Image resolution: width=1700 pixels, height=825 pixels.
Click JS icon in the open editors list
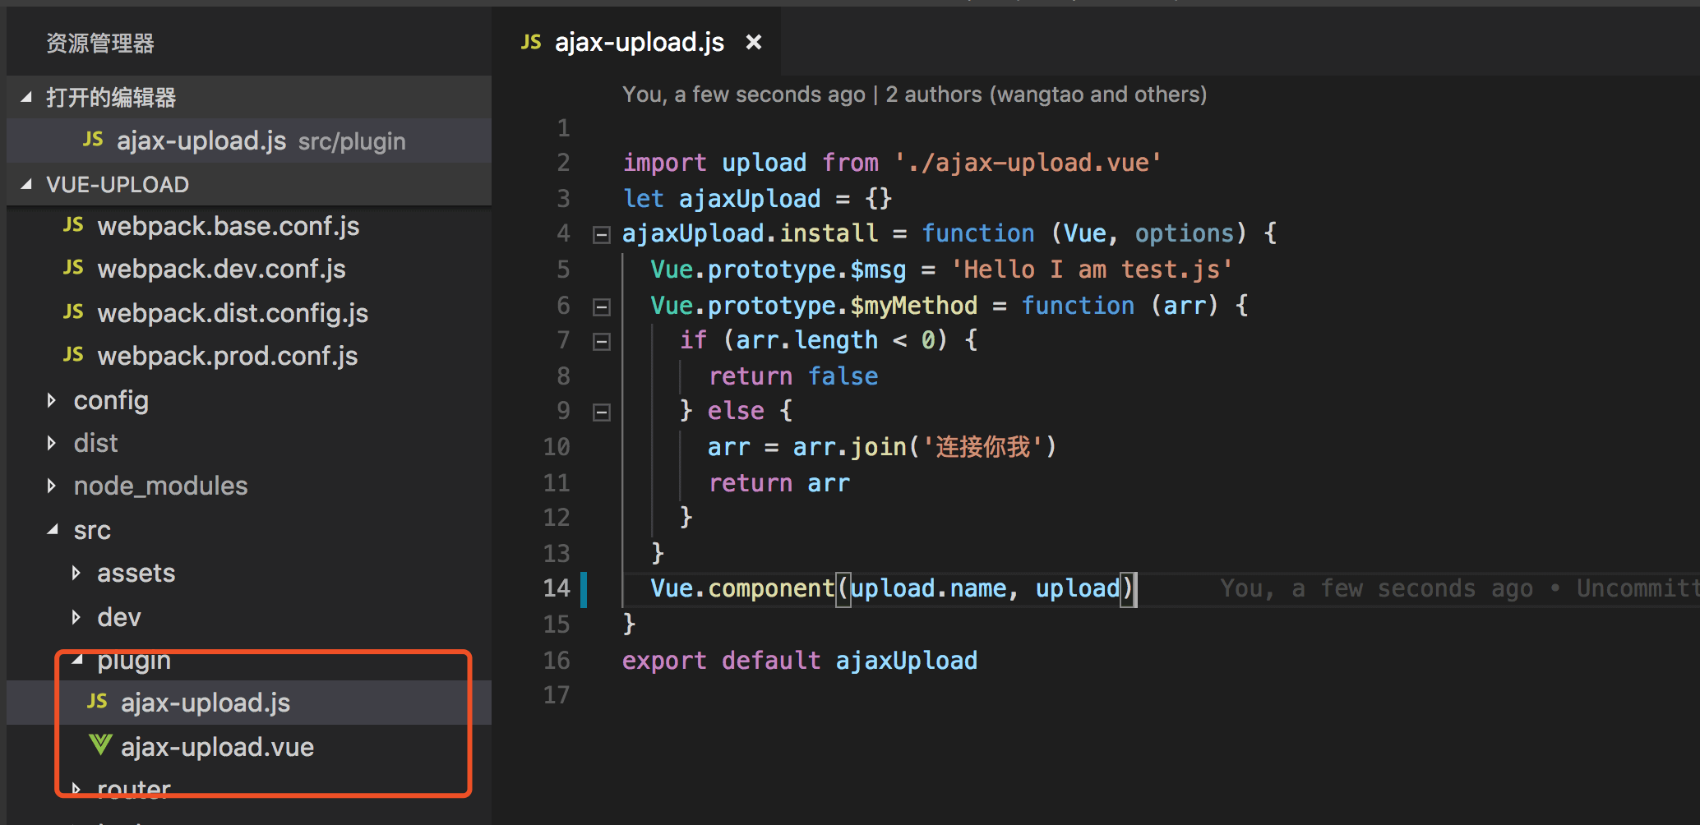pyautogui.click(x=93, y=141)
